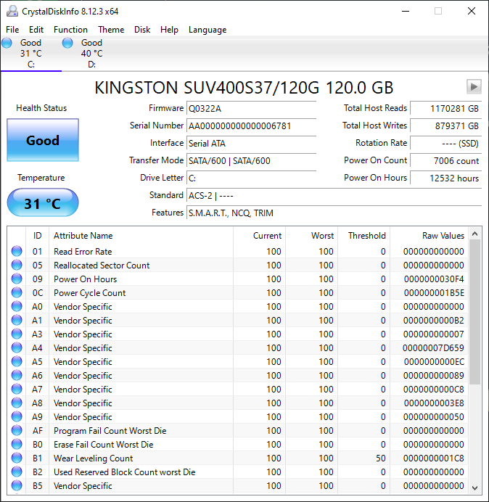Select the C: drive tab
Image resolution: width=489 pixels, height=502 pixels.
(31, 54)
